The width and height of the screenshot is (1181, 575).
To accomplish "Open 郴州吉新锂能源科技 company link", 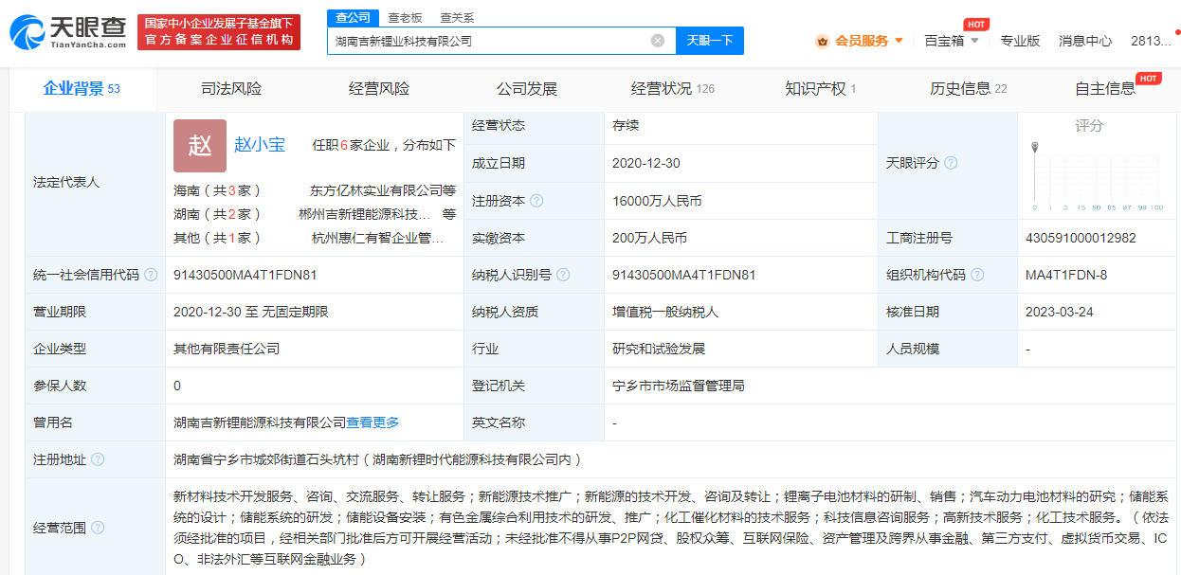I will pos(365,214).
